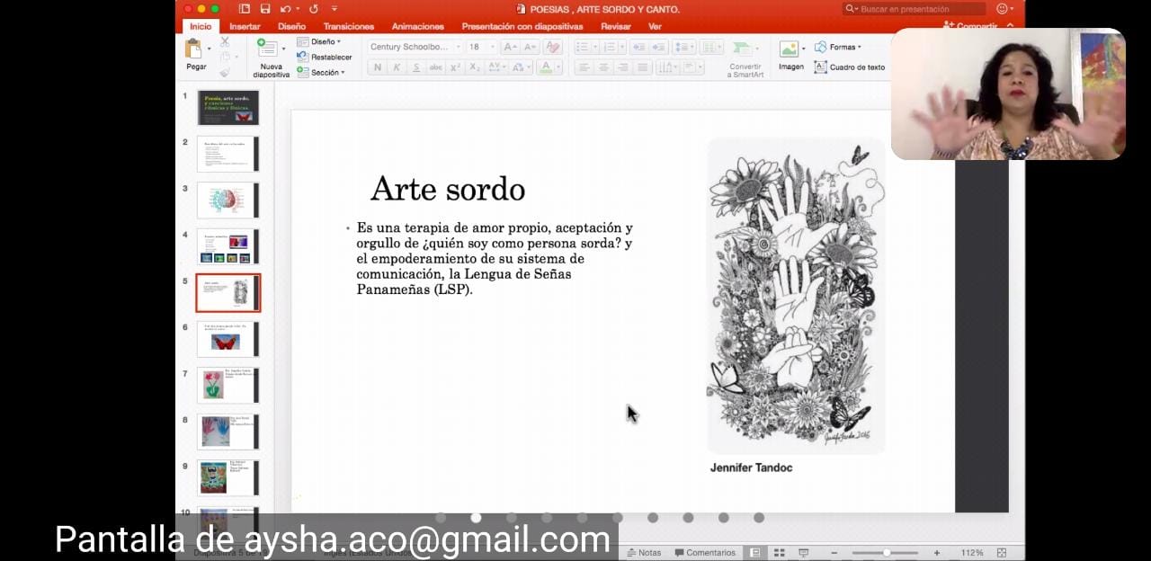Select slide 1 thumbnail
This screenshot has width=1151, height=561.
click(x=228, y=107)
